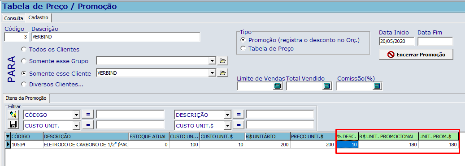Sort by the DESCRIÇÃO column header
Viewport: 465px width, 166px height.
coord(86,136)
